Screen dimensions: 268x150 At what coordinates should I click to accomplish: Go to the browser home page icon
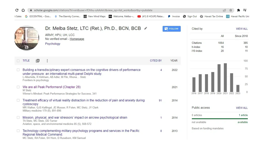[23, 10]
